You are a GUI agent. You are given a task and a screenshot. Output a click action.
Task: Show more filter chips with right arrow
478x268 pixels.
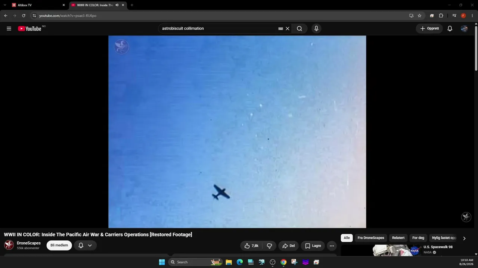pos(464,238)
